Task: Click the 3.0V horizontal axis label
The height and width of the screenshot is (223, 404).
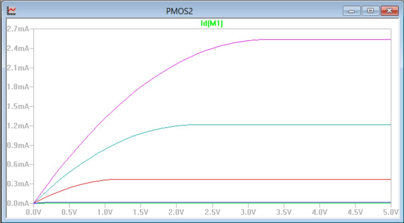Action: coord(248,212)
